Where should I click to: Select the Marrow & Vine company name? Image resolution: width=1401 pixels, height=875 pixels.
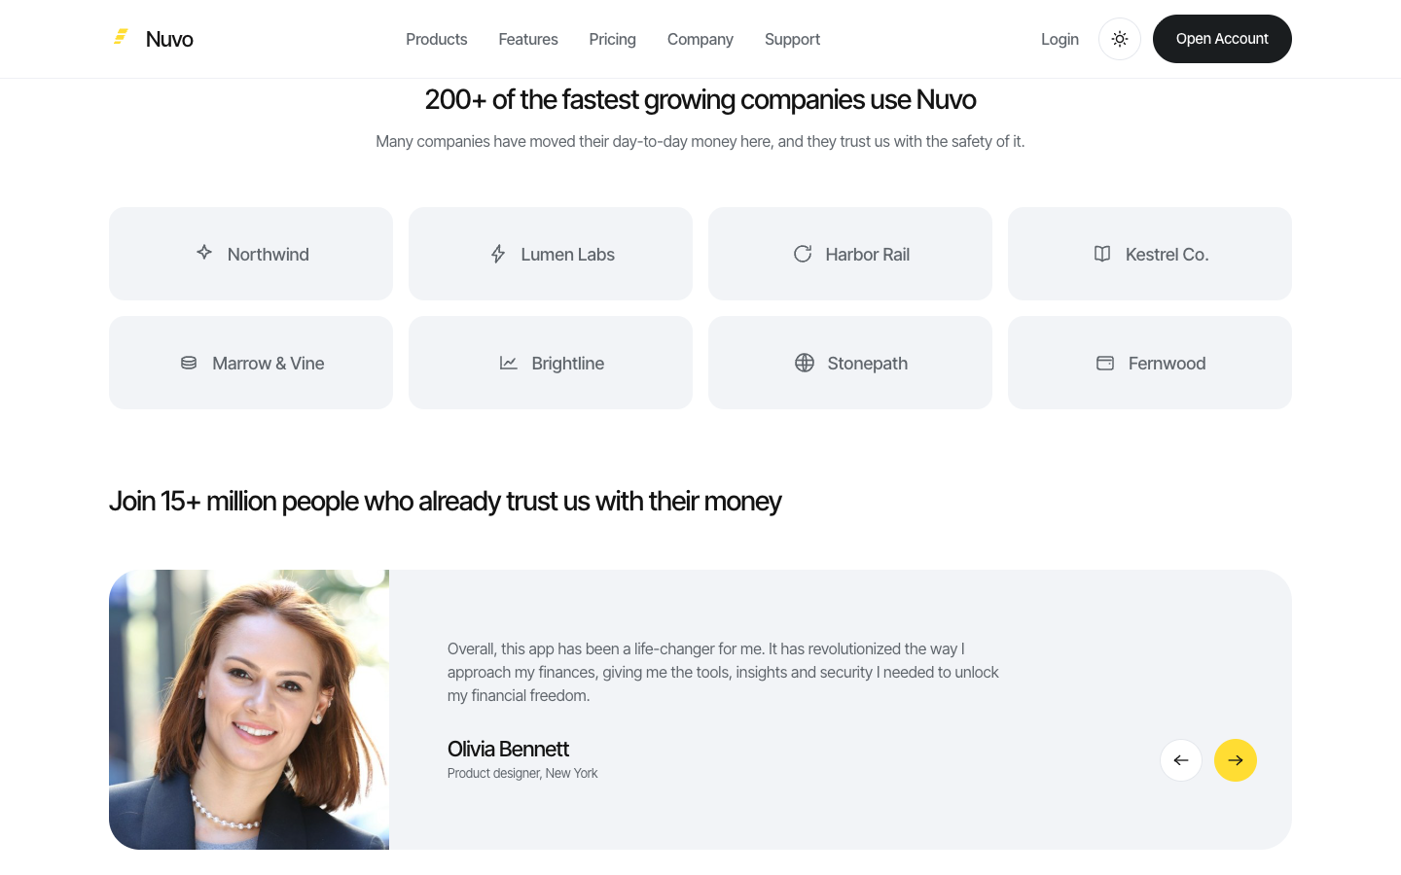click(269, 363)
